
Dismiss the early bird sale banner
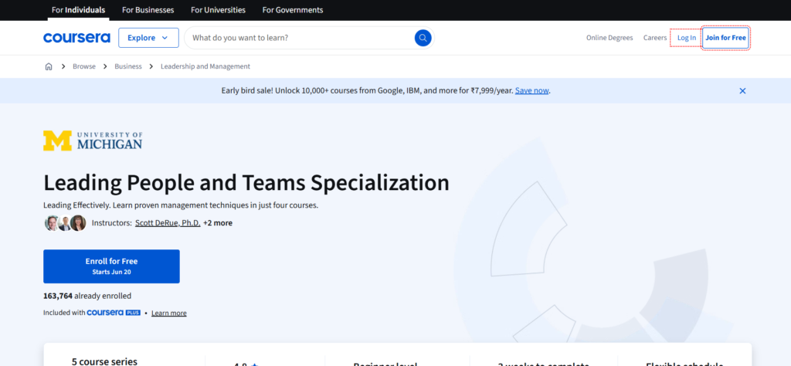click(742, 91)
